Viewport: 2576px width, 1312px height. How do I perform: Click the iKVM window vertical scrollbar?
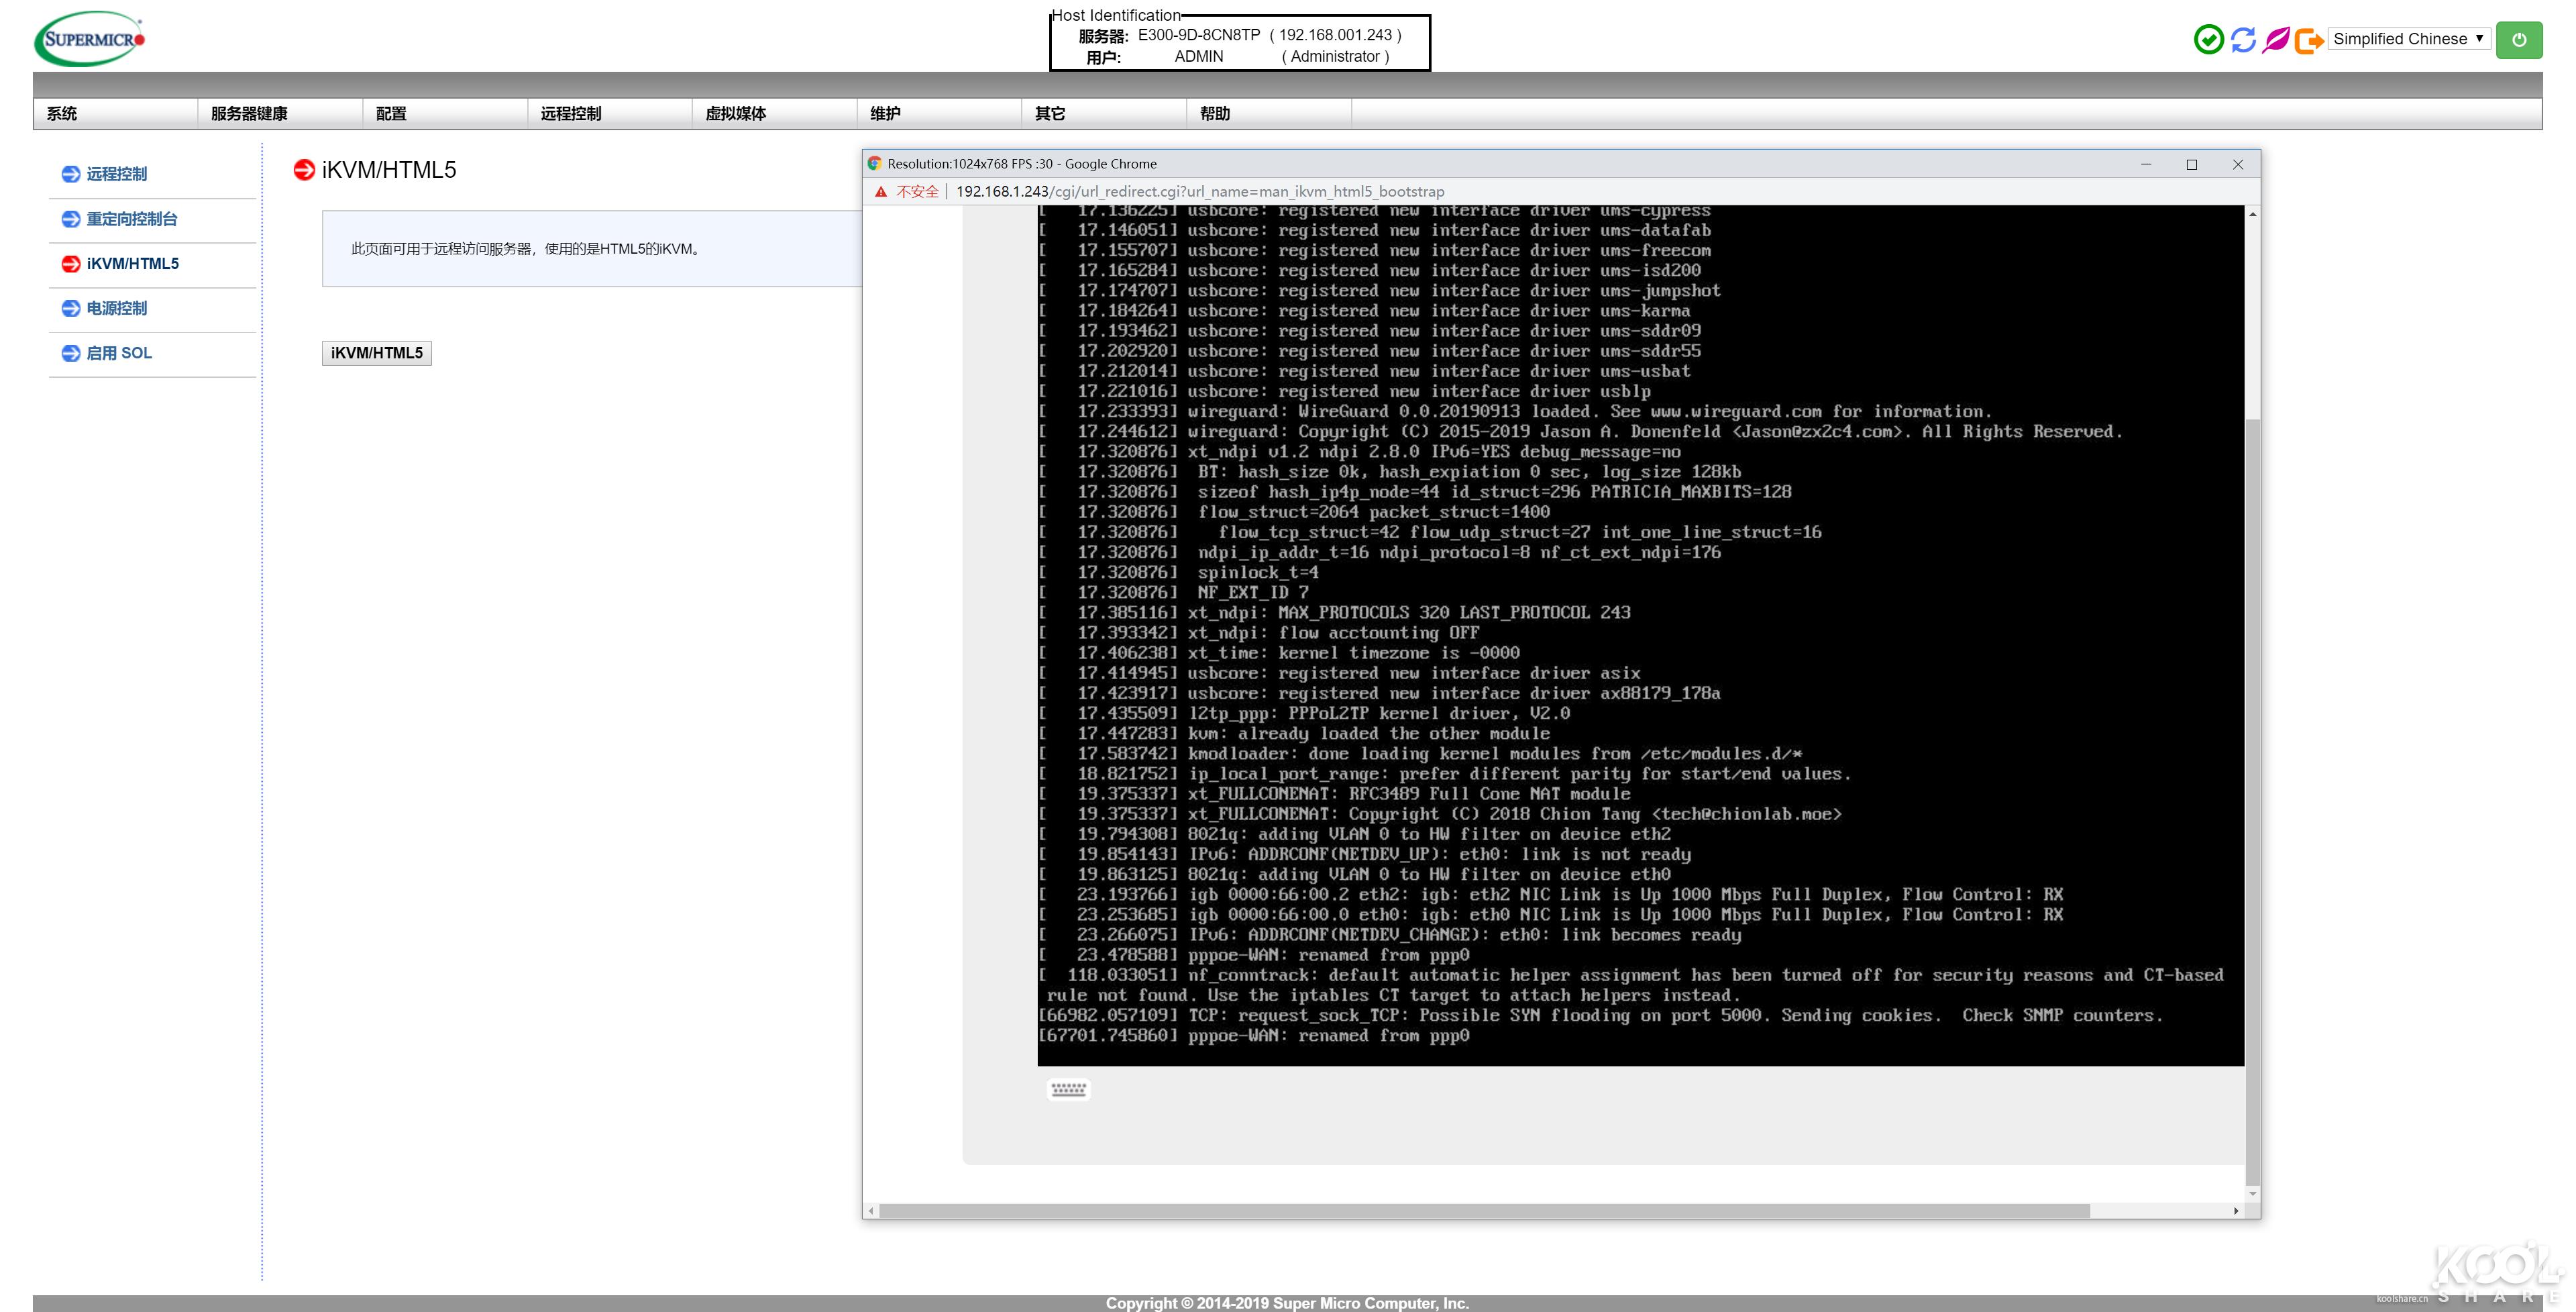pyautogui.click(x=2252, y=801)
